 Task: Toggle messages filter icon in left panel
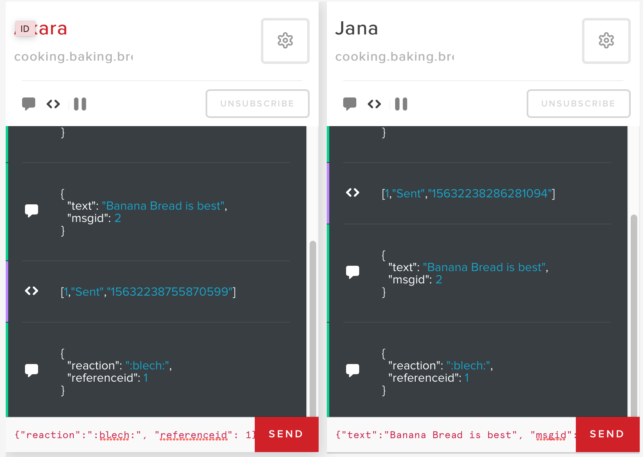(x=29, y=104)
